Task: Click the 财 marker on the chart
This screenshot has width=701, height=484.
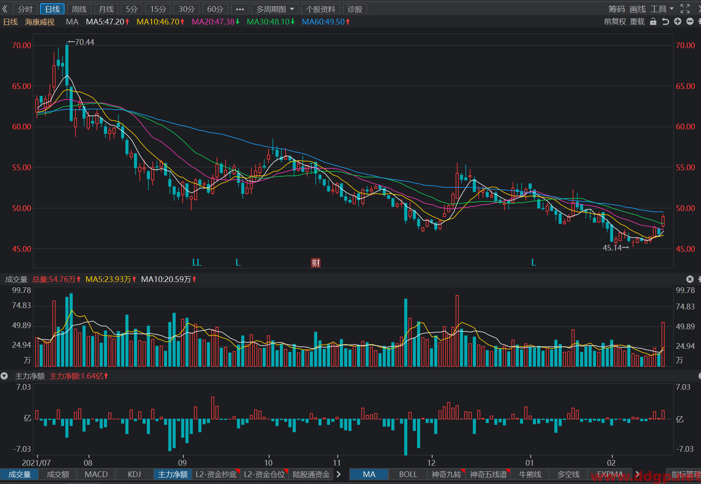Action: [316, 263]
